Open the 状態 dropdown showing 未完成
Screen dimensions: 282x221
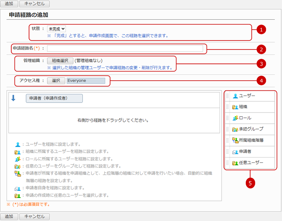click(56, 29)
